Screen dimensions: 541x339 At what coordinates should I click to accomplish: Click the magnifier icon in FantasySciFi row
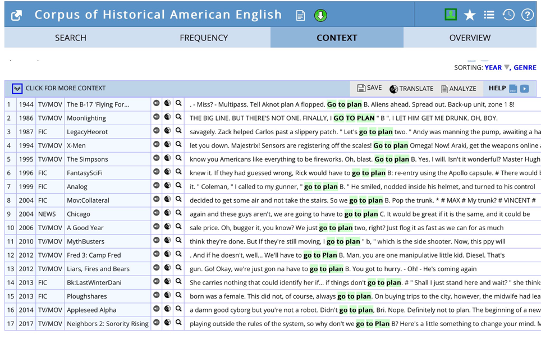pos(178,172)
